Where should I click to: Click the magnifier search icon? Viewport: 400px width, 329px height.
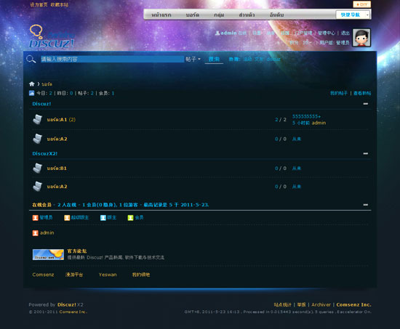click(x=31, y=59)
